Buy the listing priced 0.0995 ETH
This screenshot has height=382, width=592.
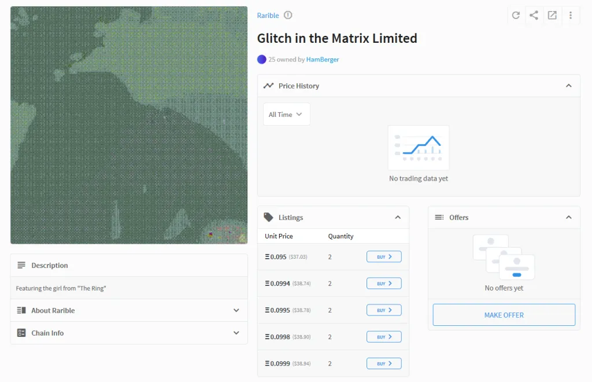pyautogui.click(x=384, y=310)
